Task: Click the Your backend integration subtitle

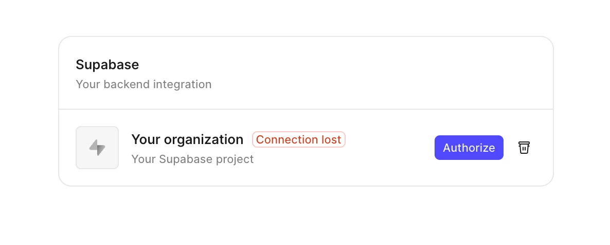Action: tap(143, 84)
